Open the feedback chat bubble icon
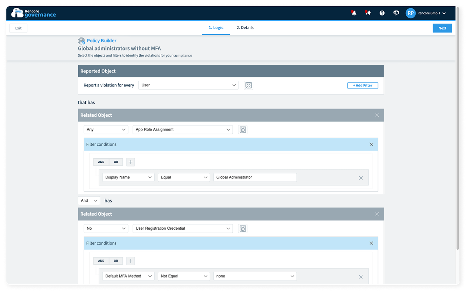Screen dimensions: 466x291 click(396, 13)
